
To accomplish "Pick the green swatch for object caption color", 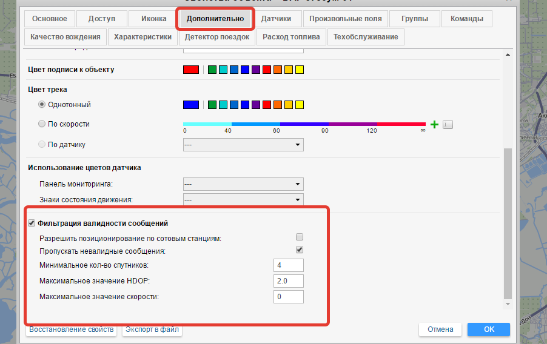I will [x=212, y=70].
